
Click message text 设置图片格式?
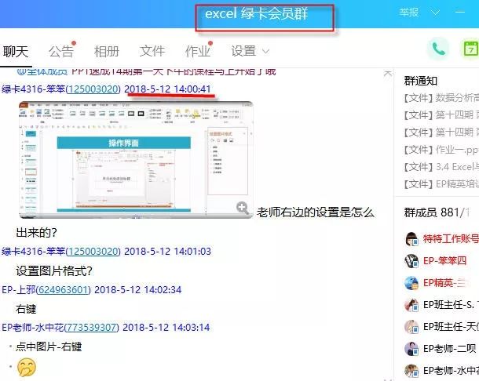pyautogui.click(x=54, y=271)
